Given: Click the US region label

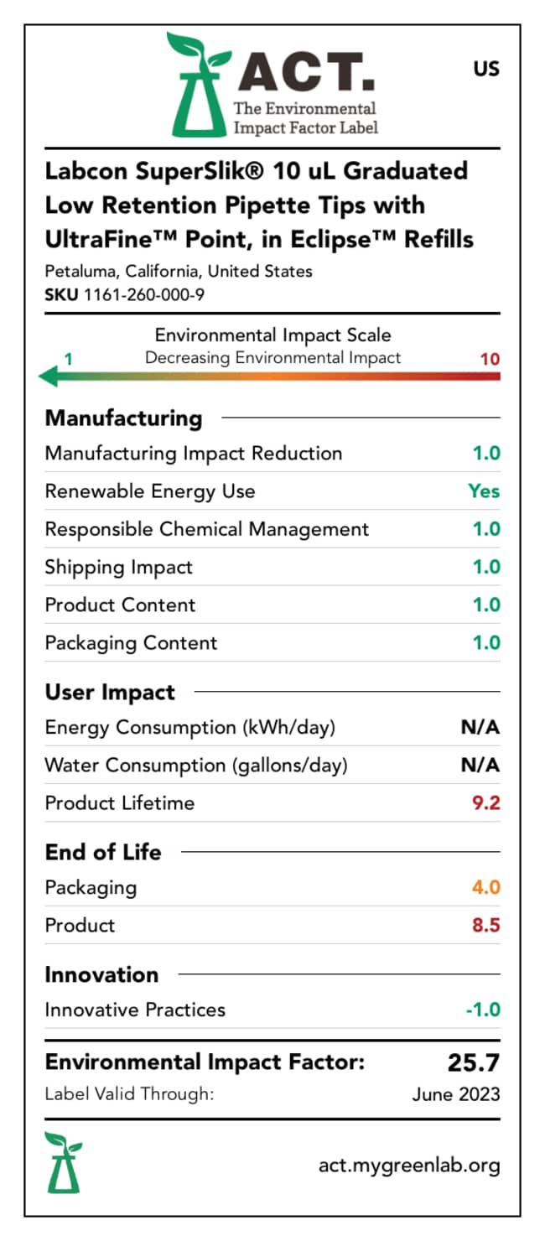Looking at the screenshot, I should tap(486, 69).
